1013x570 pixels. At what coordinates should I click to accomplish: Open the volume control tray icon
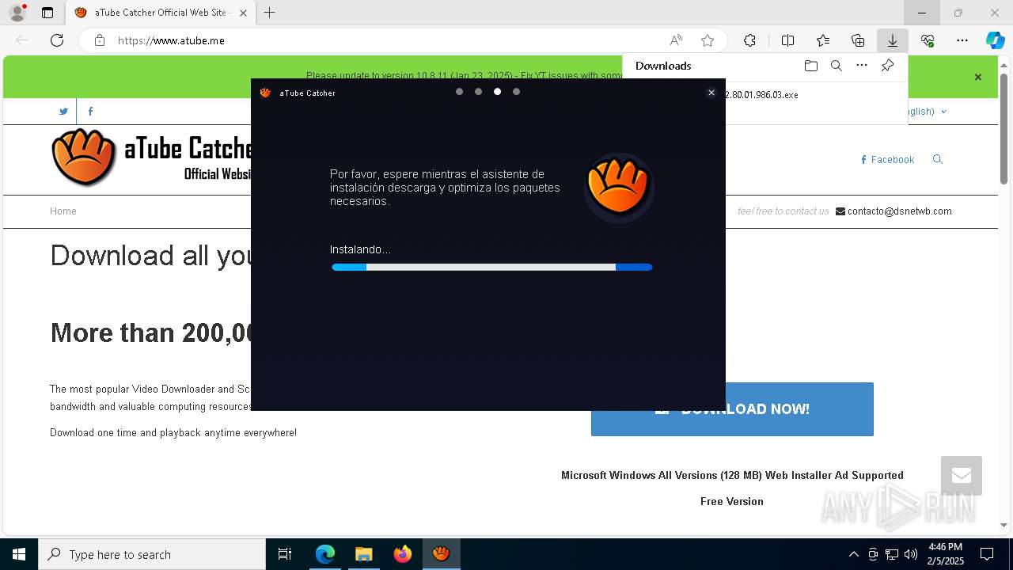coord(911,554)
